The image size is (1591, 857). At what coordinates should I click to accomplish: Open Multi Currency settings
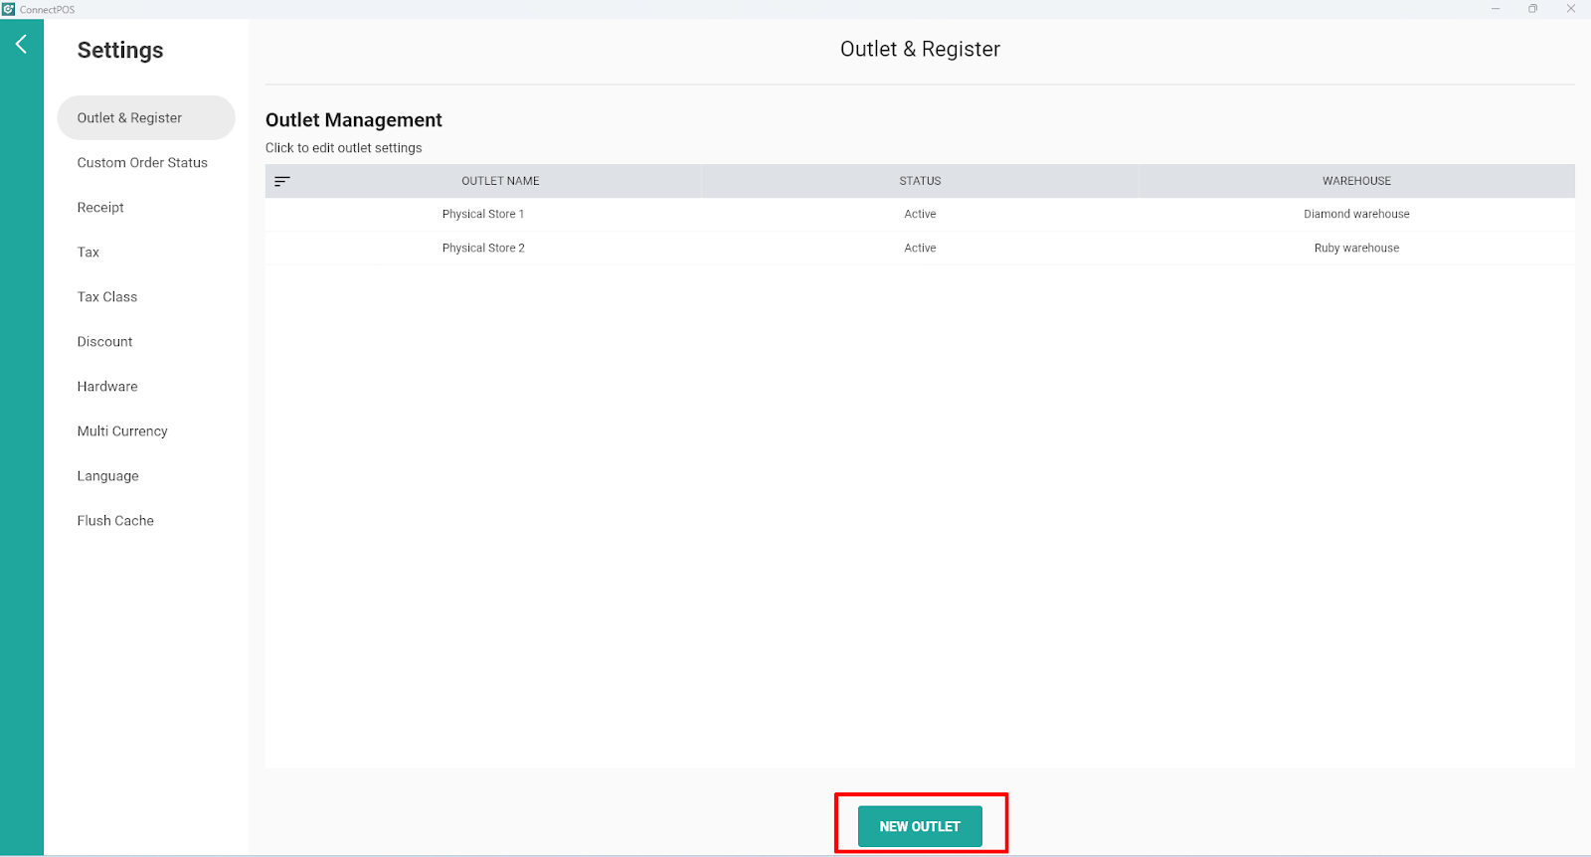(x=122, y=431)
